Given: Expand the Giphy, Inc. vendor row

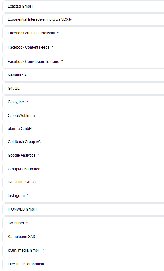Looking at the screenshot, I should coord(83,102).
